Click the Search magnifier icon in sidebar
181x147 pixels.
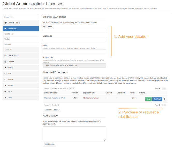coord(5,80)
